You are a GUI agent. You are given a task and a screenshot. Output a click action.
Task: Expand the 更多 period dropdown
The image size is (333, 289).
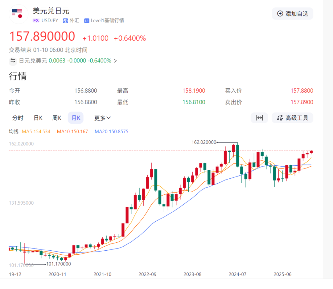pos(102,118)
